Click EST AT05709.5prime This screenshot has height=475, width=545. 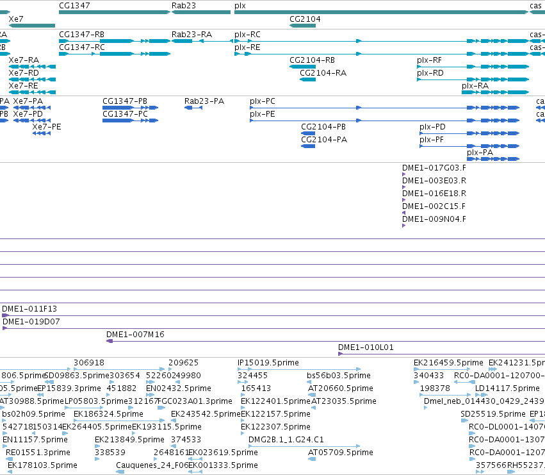pos(312,459)
